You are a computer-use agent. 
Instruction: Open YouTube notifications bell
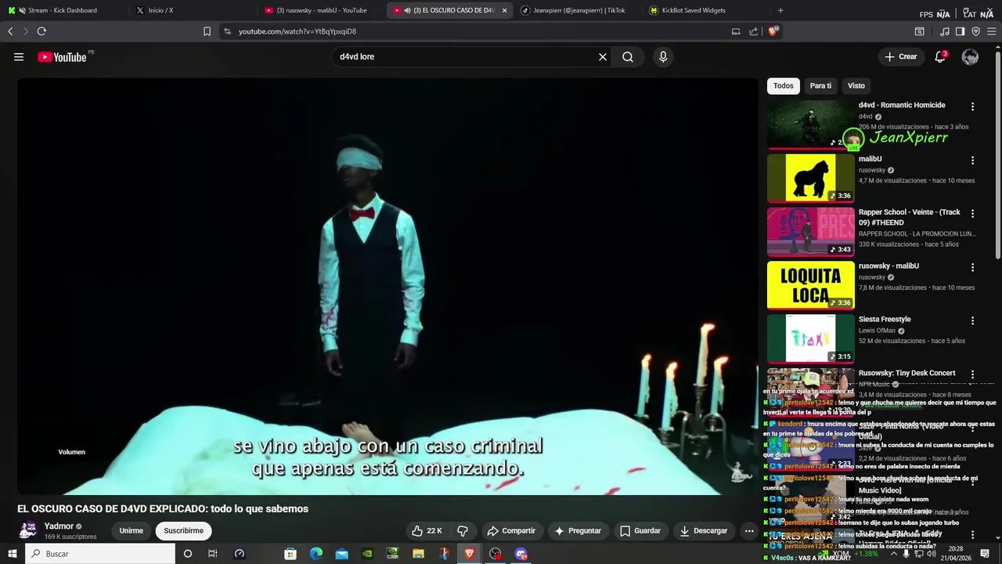pos(941,56)
